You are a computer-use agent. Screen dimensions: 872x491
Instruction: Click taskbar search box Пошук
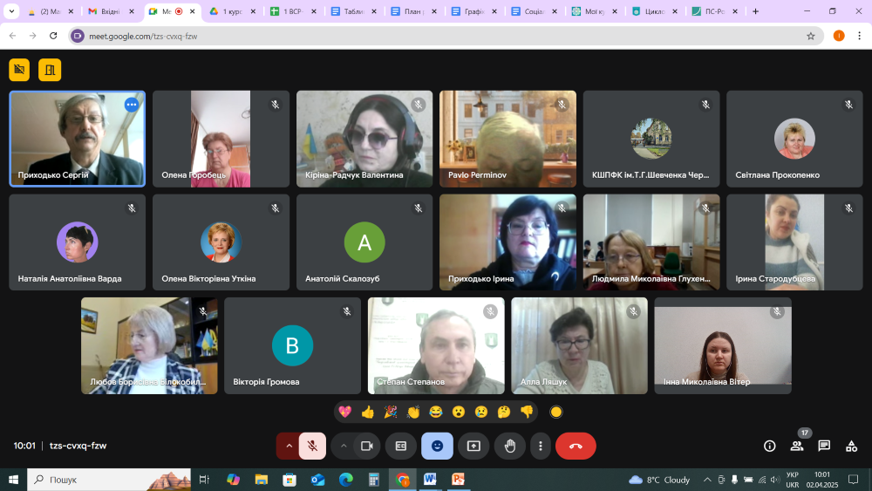click(109, 480)
